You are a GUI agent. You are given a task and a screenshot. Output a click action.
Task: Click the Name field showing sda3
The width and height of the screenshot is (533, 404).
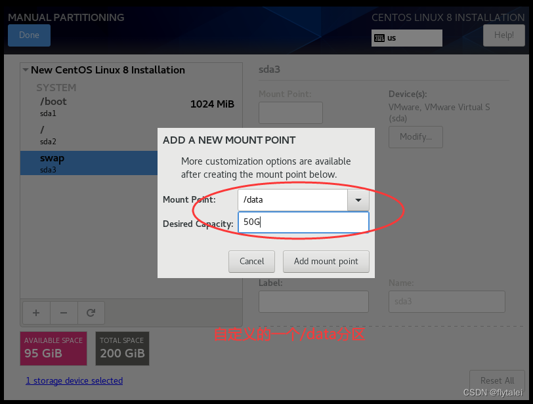click(446, 302)
